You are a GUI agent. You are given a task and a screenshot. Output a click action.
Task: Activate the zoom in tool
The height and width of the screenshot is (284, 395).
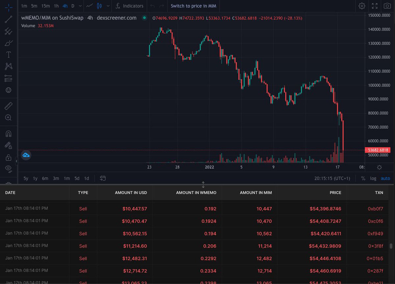pyautogui.click(x=9, y=118)
